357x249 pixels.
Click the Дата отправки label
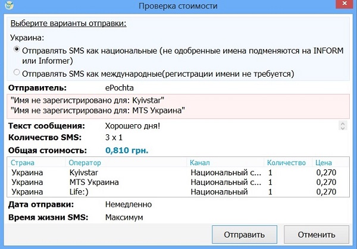point(41,204)
